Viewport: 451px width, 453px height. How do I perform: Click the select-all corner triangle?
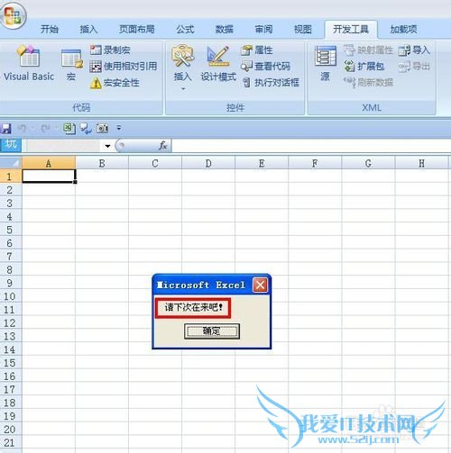coord(11,163)
